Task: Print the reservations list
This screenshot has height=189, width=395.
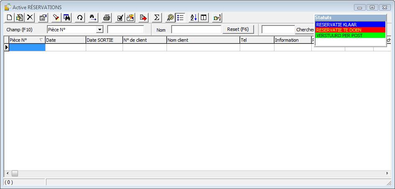Action: 107,18
